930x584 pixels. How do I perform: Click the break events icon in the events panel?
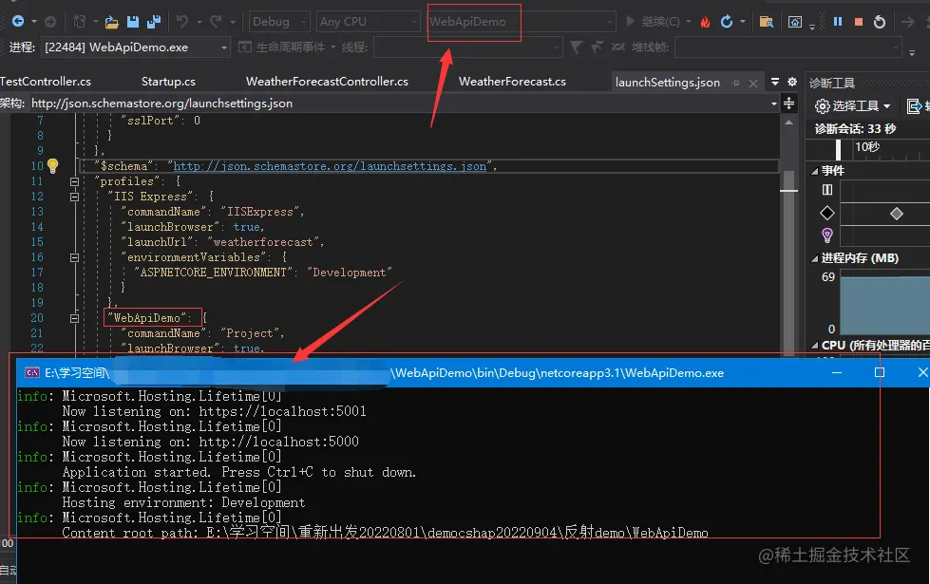click(827, 190)
